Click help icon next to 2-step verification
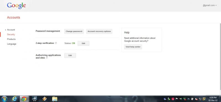This screenshot has height=102, width=221. 56,43
